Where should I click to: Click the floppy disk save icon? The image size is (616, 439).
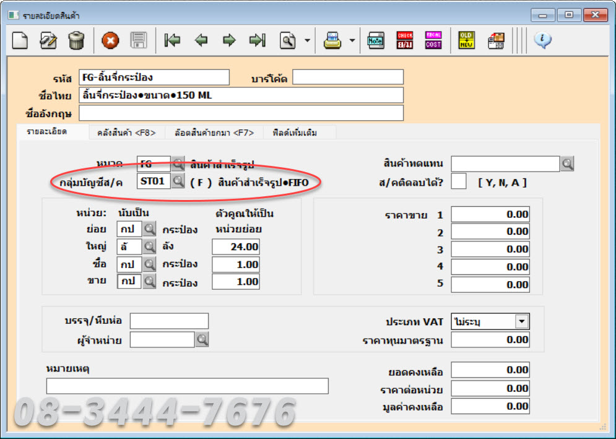pos(138,40)
